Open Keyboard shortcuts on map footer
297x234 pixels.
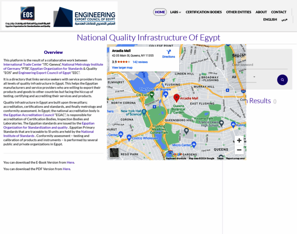tap(176, 158)
